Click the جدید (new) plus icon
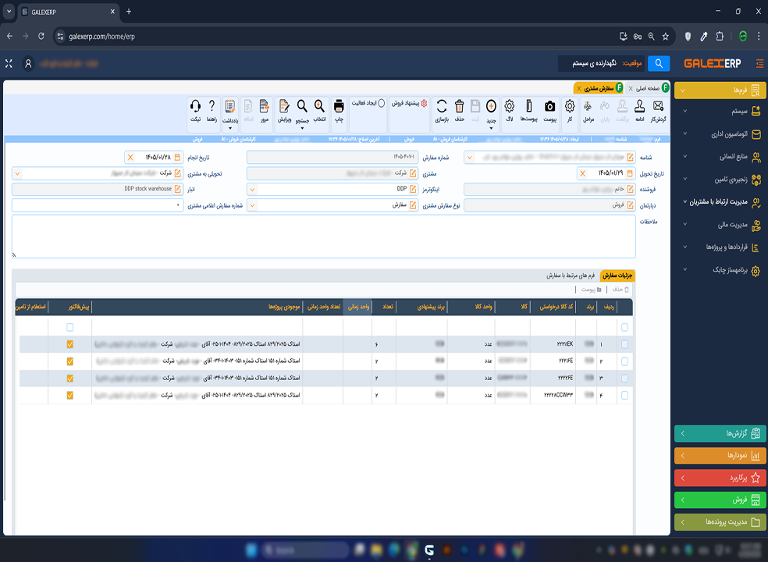Image resolution: width=768 pixels, height=562 pixels. pos(491,106)
